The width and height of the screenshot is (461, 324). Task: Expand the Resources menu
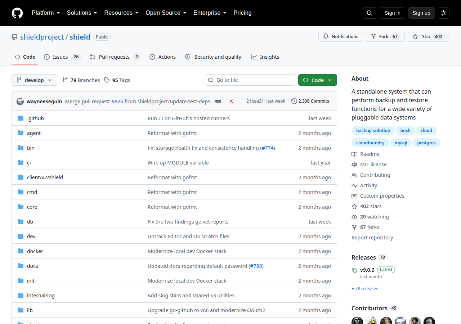pos(121,13)
